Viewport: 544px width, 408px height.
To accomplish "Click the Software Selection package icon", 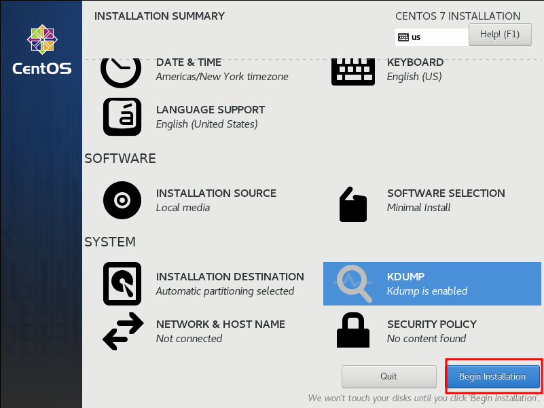I will (353, 204).
